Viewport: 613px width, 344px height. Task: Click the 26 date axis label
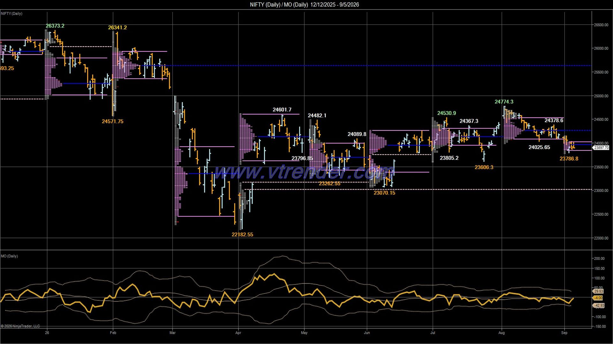click(x=47, y=333)
